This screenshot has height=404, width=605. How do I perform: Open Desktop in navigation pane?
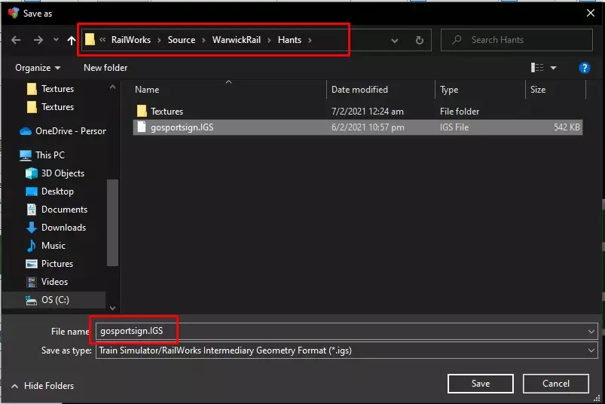(50, 191)
